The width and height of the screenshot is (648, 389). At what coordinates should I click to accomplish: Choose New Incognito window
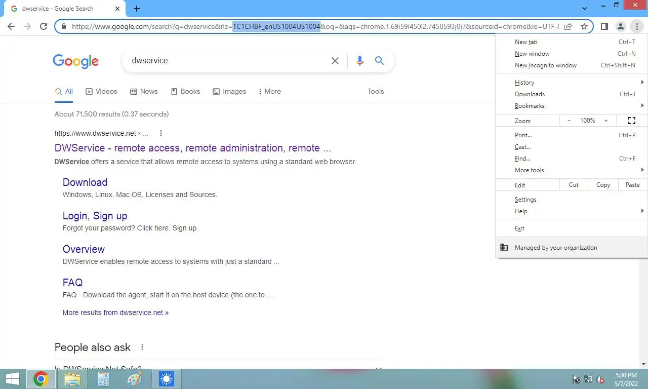572,65
